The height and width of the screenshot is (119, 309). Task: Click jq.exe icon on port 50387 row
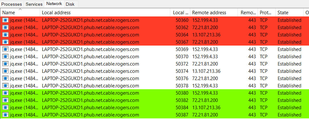pyautogui.click(x=5, y=115)
